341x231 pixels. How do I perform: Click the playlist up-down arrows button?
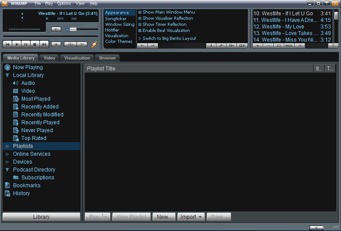[333, 45]
